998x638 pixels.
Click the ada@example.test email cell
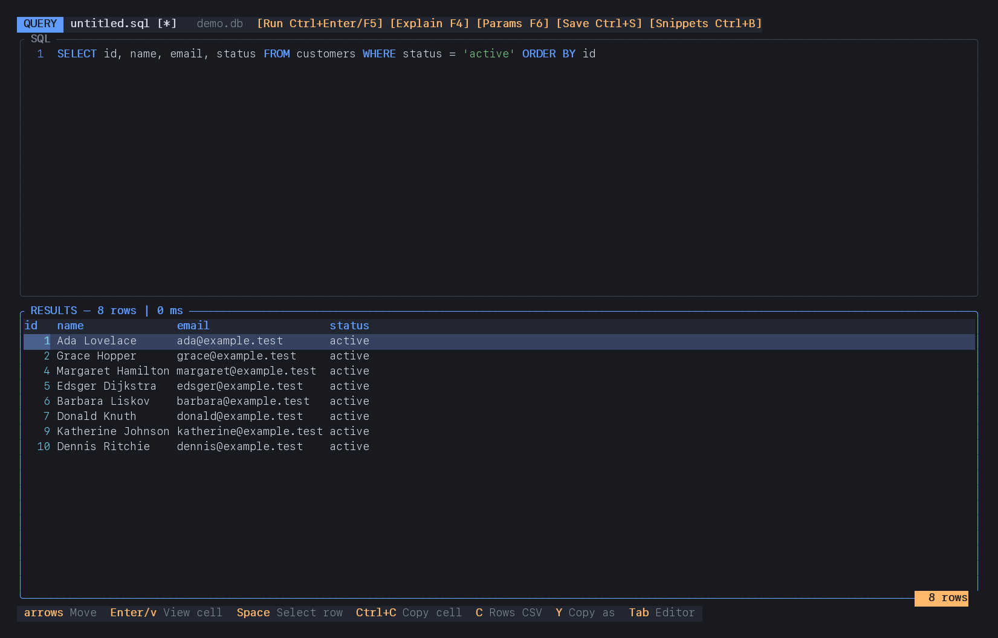230,341
